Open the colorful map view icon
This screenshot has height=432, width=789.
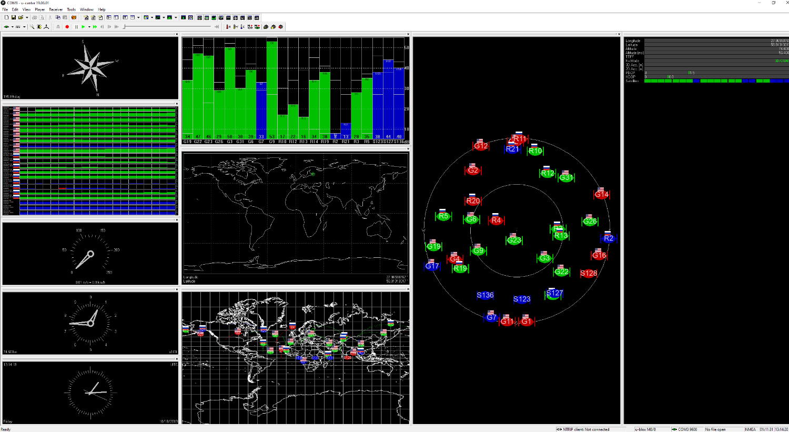(146, 17)
